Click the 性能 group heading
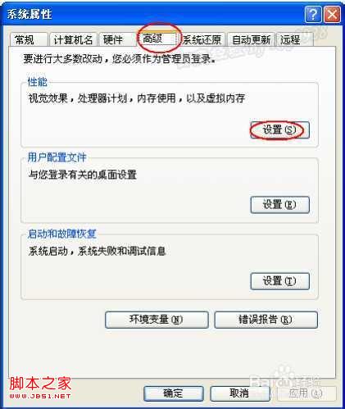Image resolution: width=345 pixels, height=409 pixels. tap(38, 82)
